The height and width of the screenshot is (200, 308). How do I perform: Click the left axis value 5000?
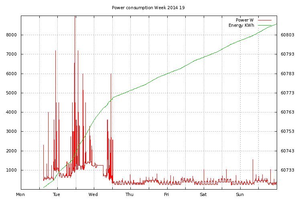point(12,93)
